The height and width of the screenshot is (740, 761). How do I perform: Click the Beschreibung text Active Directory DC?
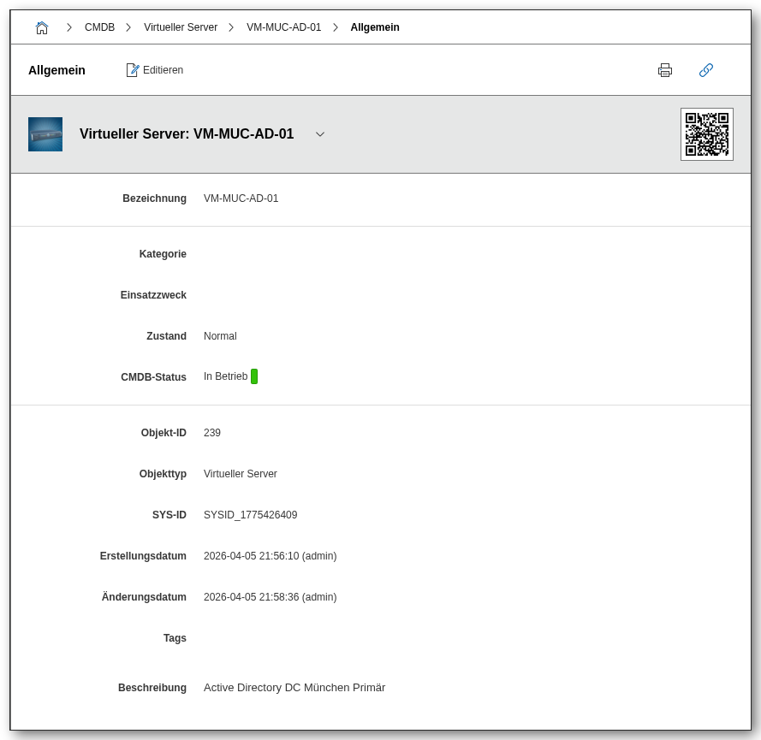pos(294,688)
